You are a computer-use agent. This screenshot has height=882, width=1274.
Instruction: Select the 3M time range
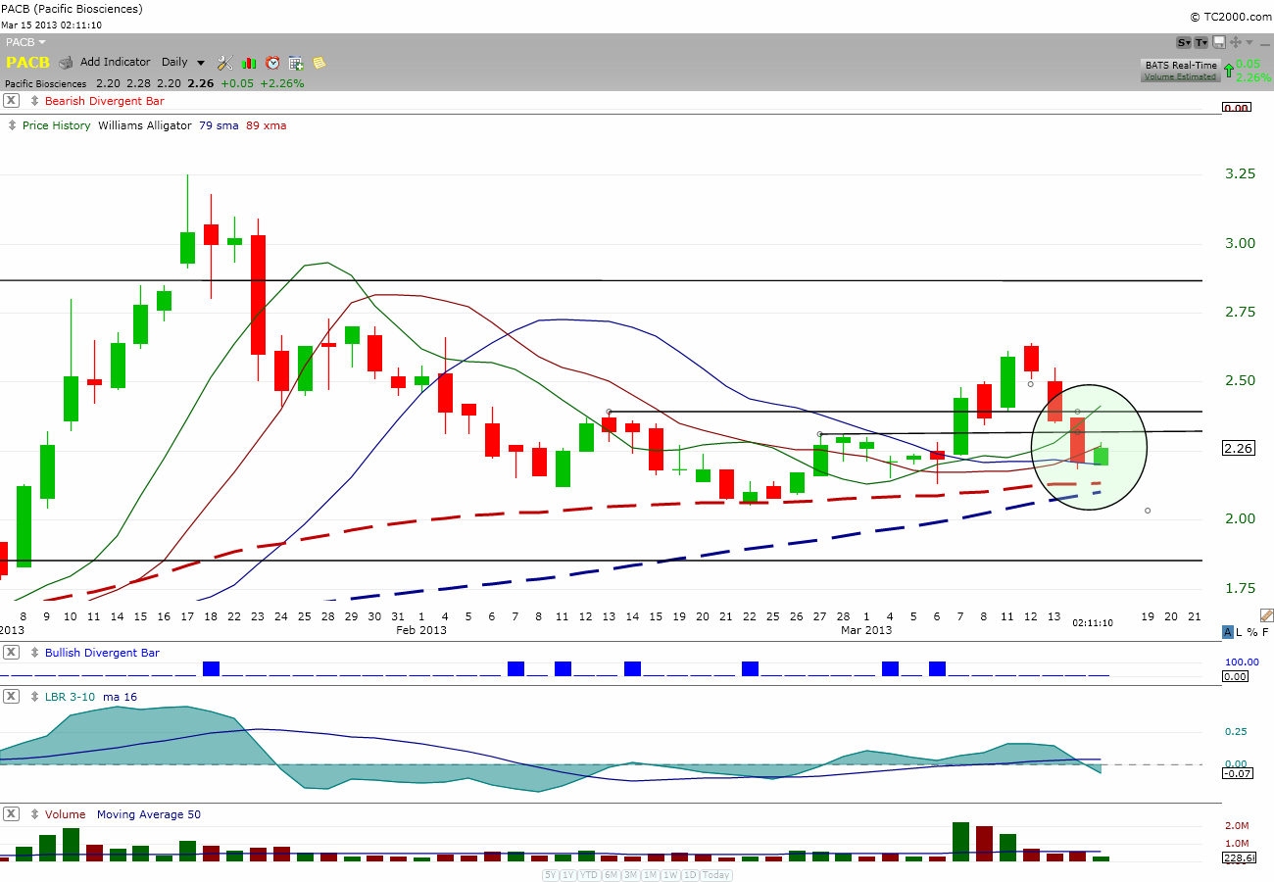[x=630, y=875]
